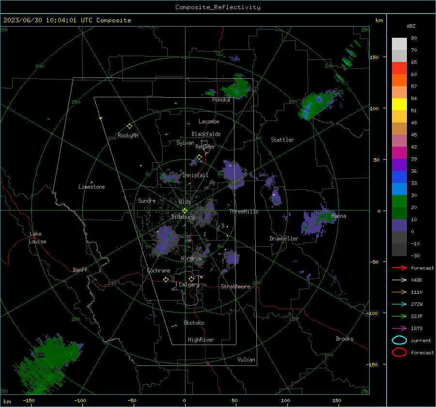This screenshot has height=407, width=436.
Task: Click the dBZ legend heading
Action: coord(411,26)
